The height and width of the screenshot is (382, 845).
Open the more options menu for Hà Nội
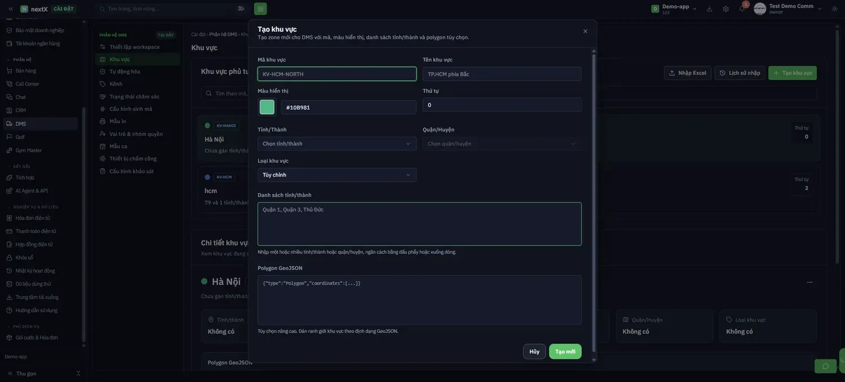tap(810, 282)
